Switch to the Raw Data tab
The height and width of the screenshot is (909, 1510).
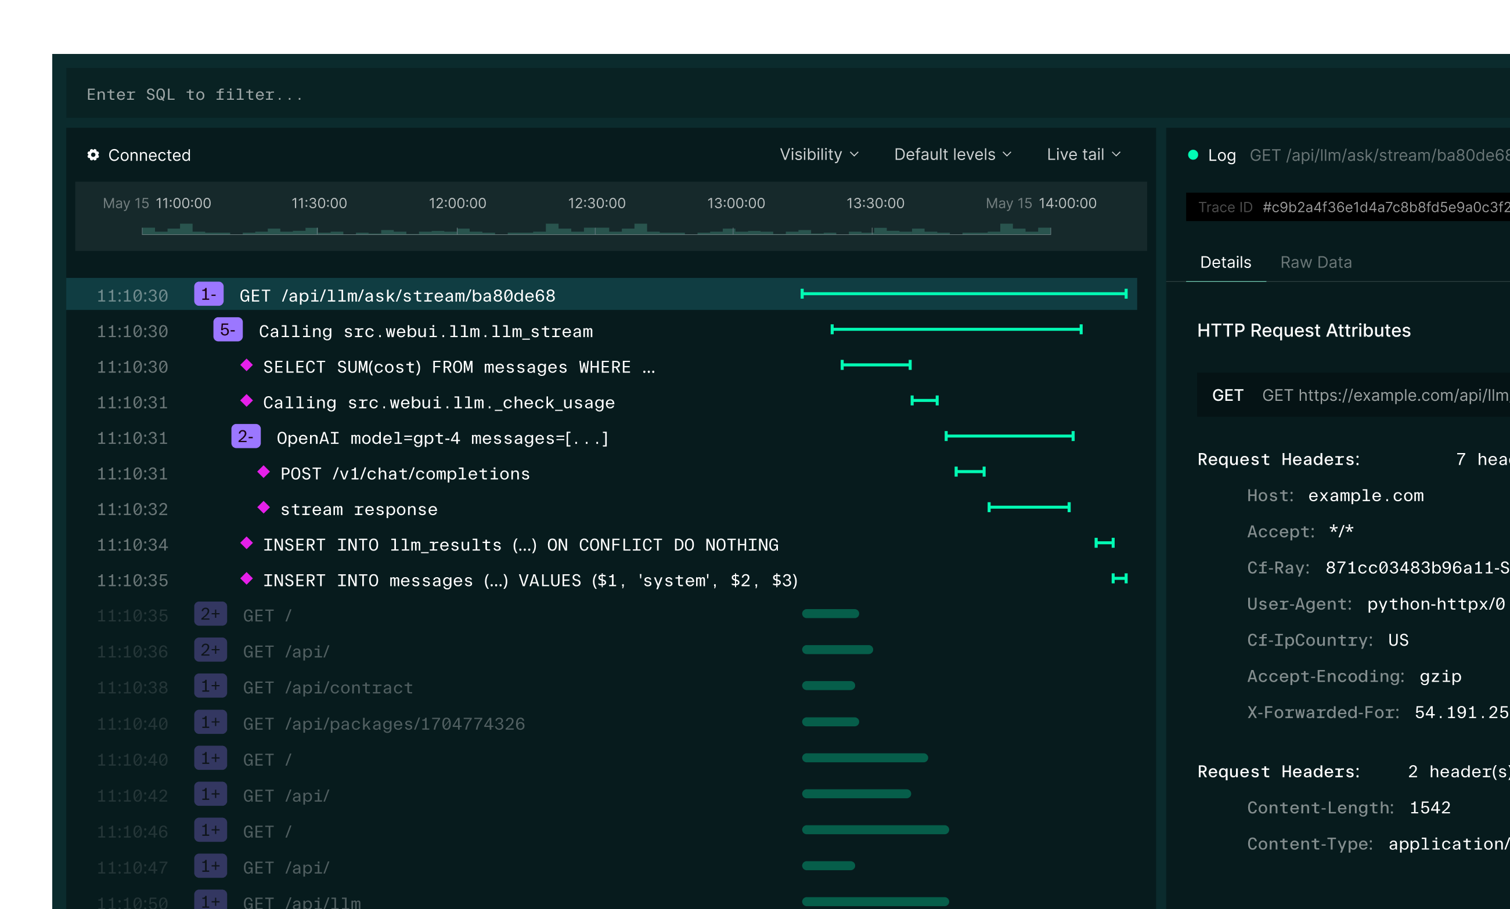[x=1315, y=263]
